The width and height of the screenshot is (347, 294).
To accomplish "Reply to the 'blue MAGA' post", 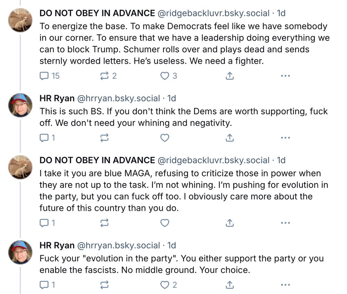I will (x=44, y=223).
